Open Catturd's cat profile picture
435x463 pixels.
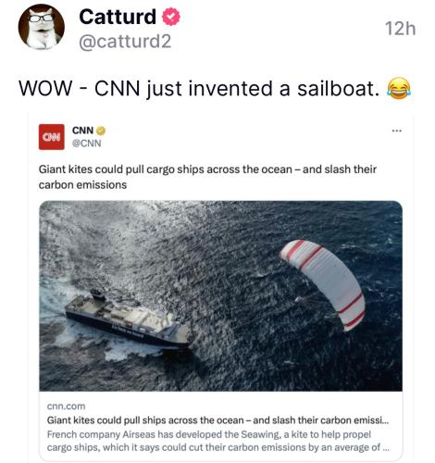pyautogui.click(x=42, y=27)
